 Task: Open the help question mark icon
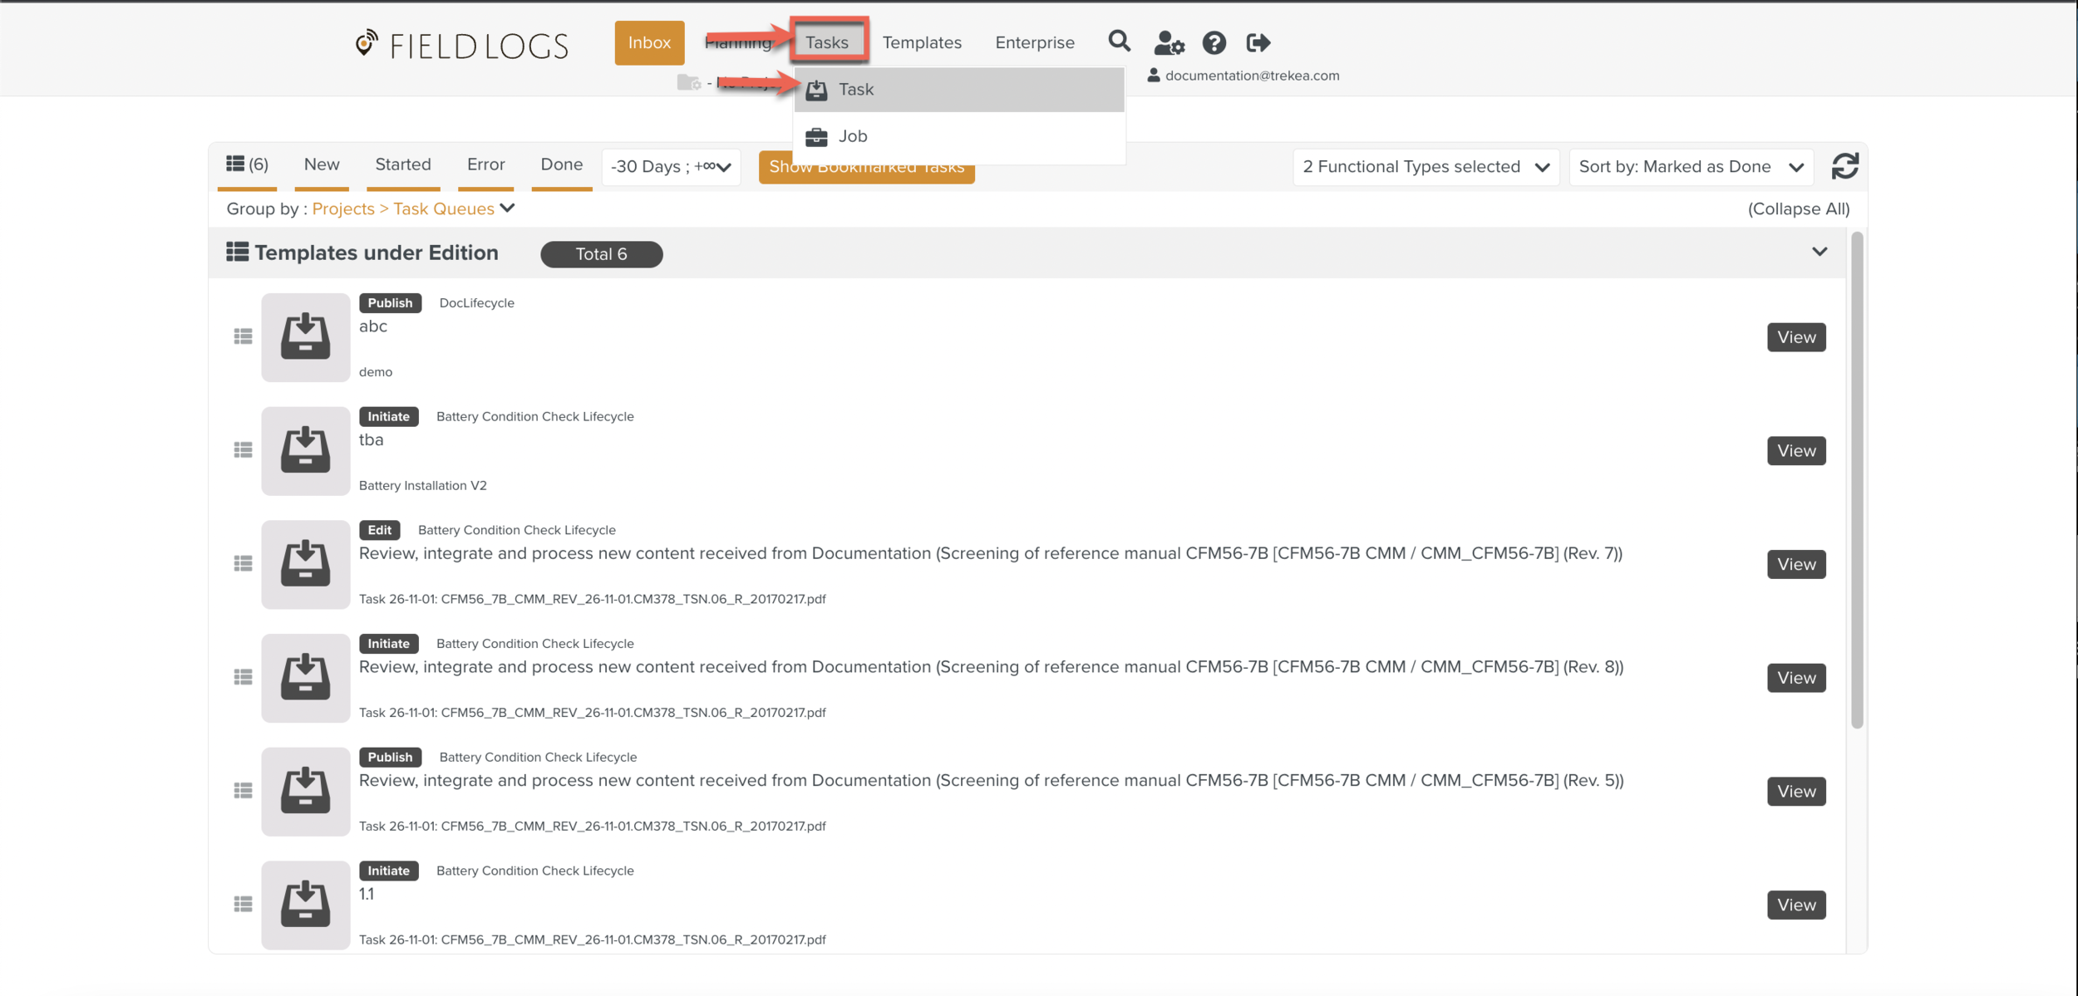(1214, 42)
